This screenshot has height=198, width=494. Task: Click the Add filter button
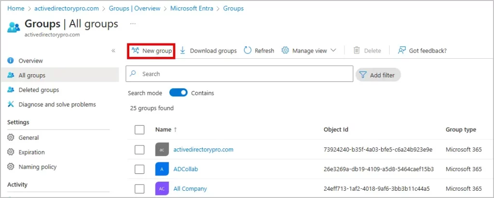[x=378, y=75]
